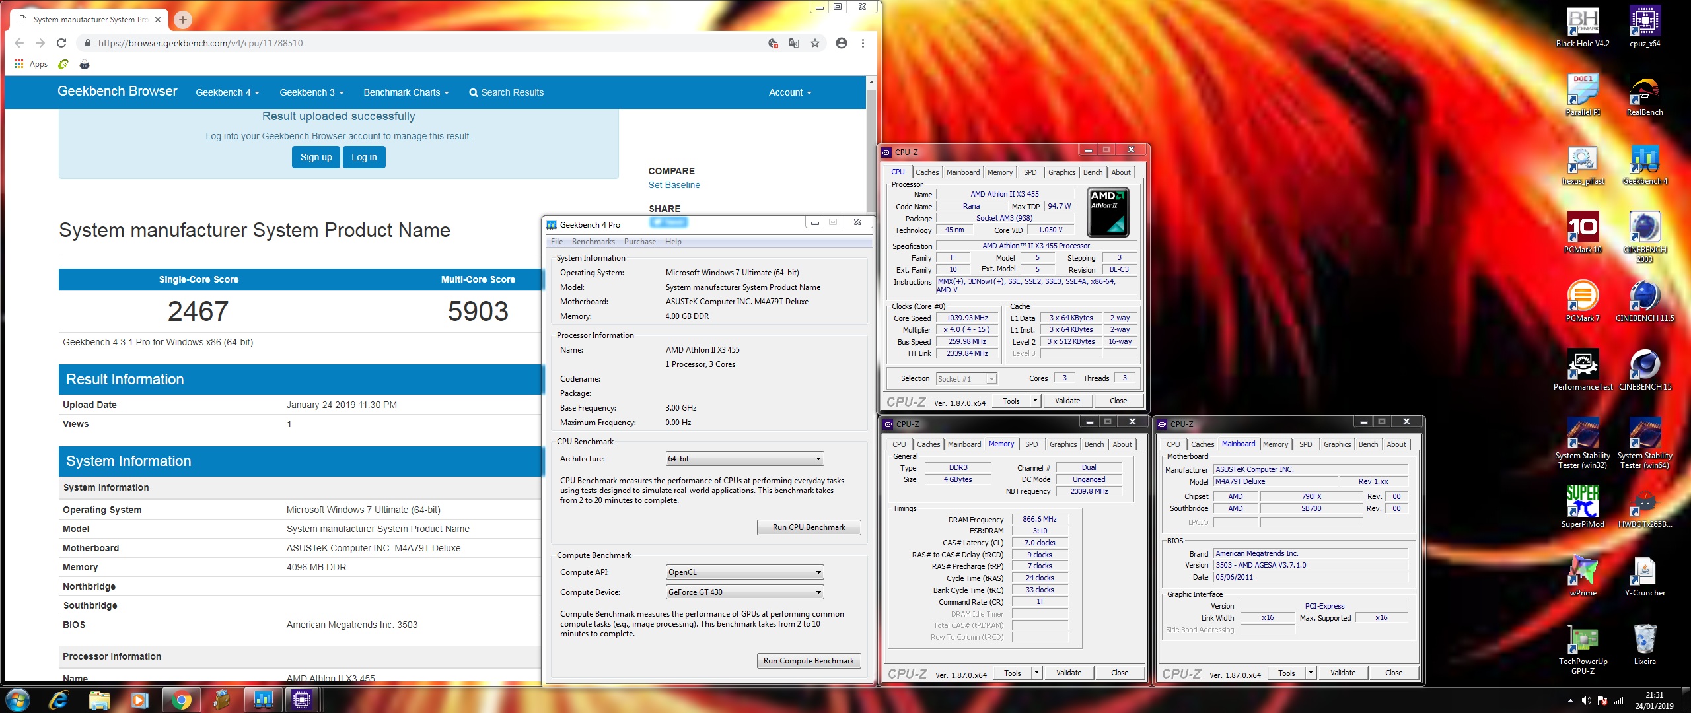Launch RealBench from desktop
This screenshot has width=1691, height=713.
(x=1645, y=96)
